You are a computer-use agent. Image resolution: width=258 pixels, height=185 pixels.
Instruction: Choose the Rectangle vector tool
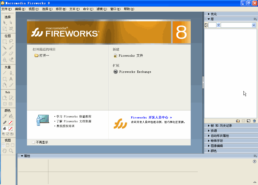pyautogui.click(x=5, y=79)
